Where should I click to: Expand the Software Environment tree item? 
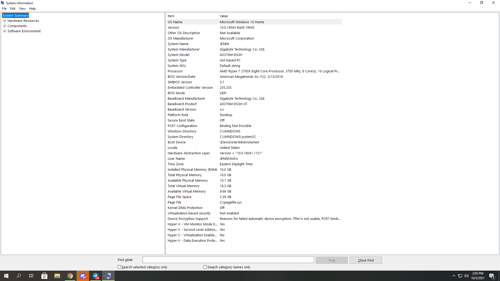[5, 31]
